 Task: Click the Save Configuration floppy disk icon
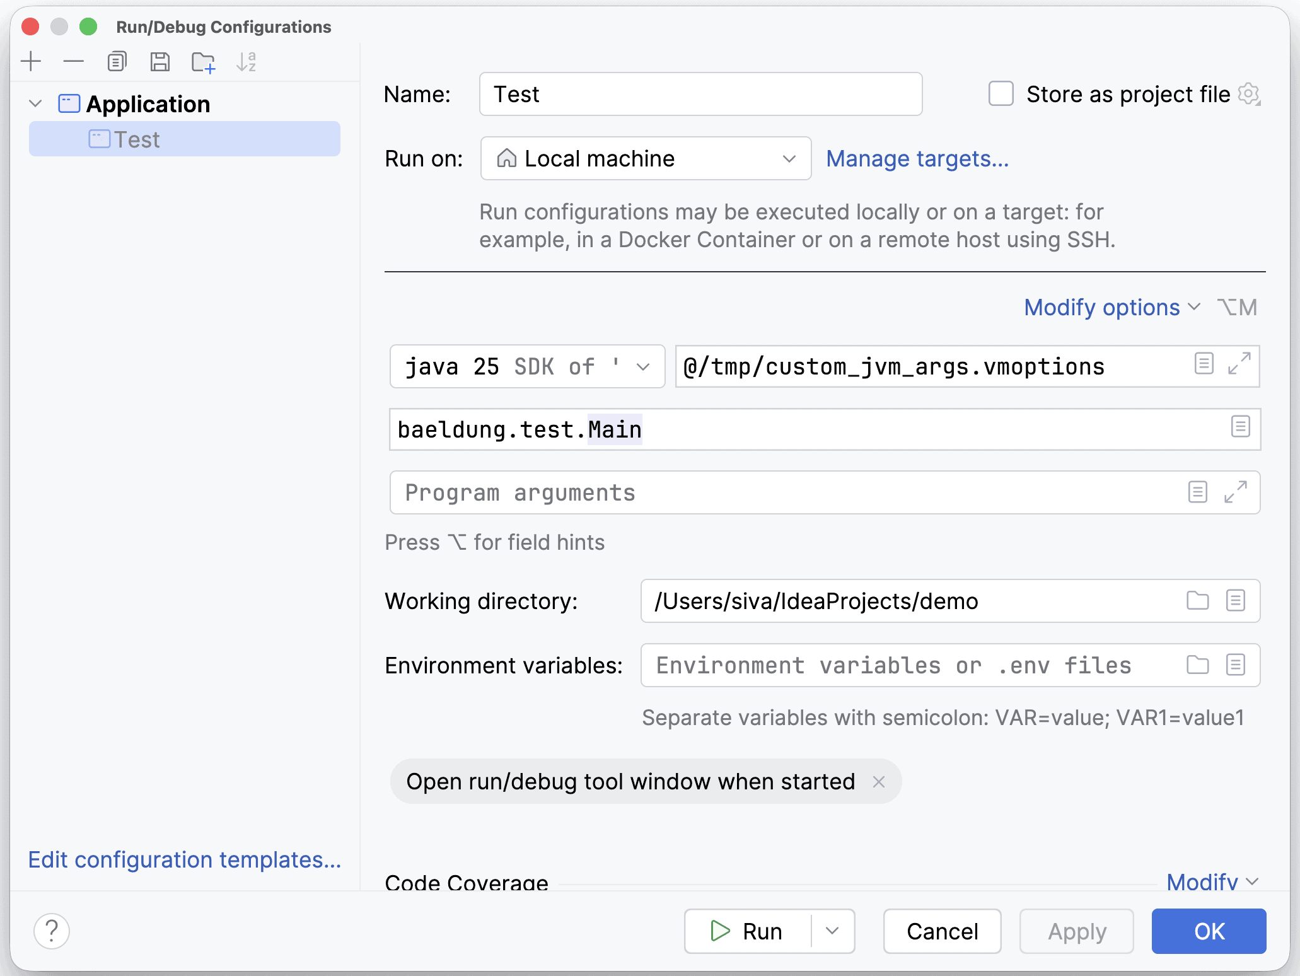click(x=160, y=62)
